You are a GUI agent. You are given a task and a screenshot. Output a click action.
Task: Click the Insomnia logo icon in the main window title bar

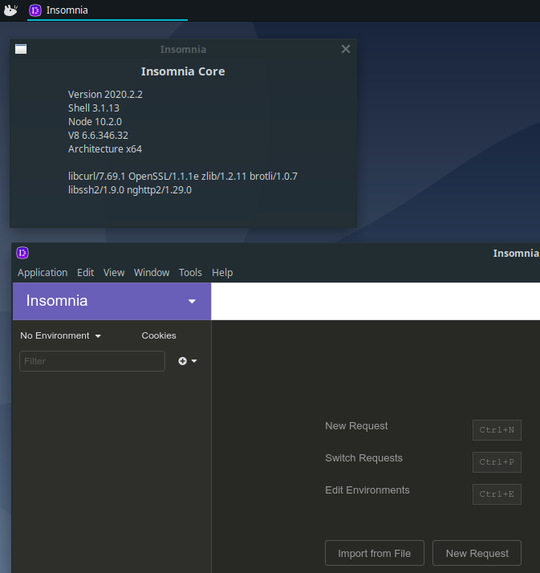pyautogui.click(x=22, y=253)
